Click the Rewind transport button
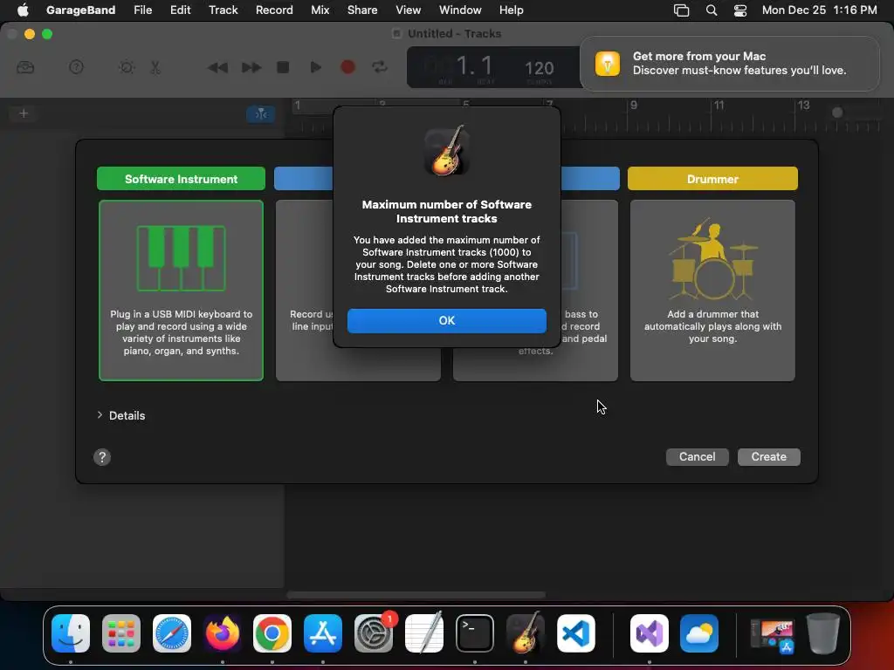The height and width of the screenshot is (670, 894). tap(217, 68)
